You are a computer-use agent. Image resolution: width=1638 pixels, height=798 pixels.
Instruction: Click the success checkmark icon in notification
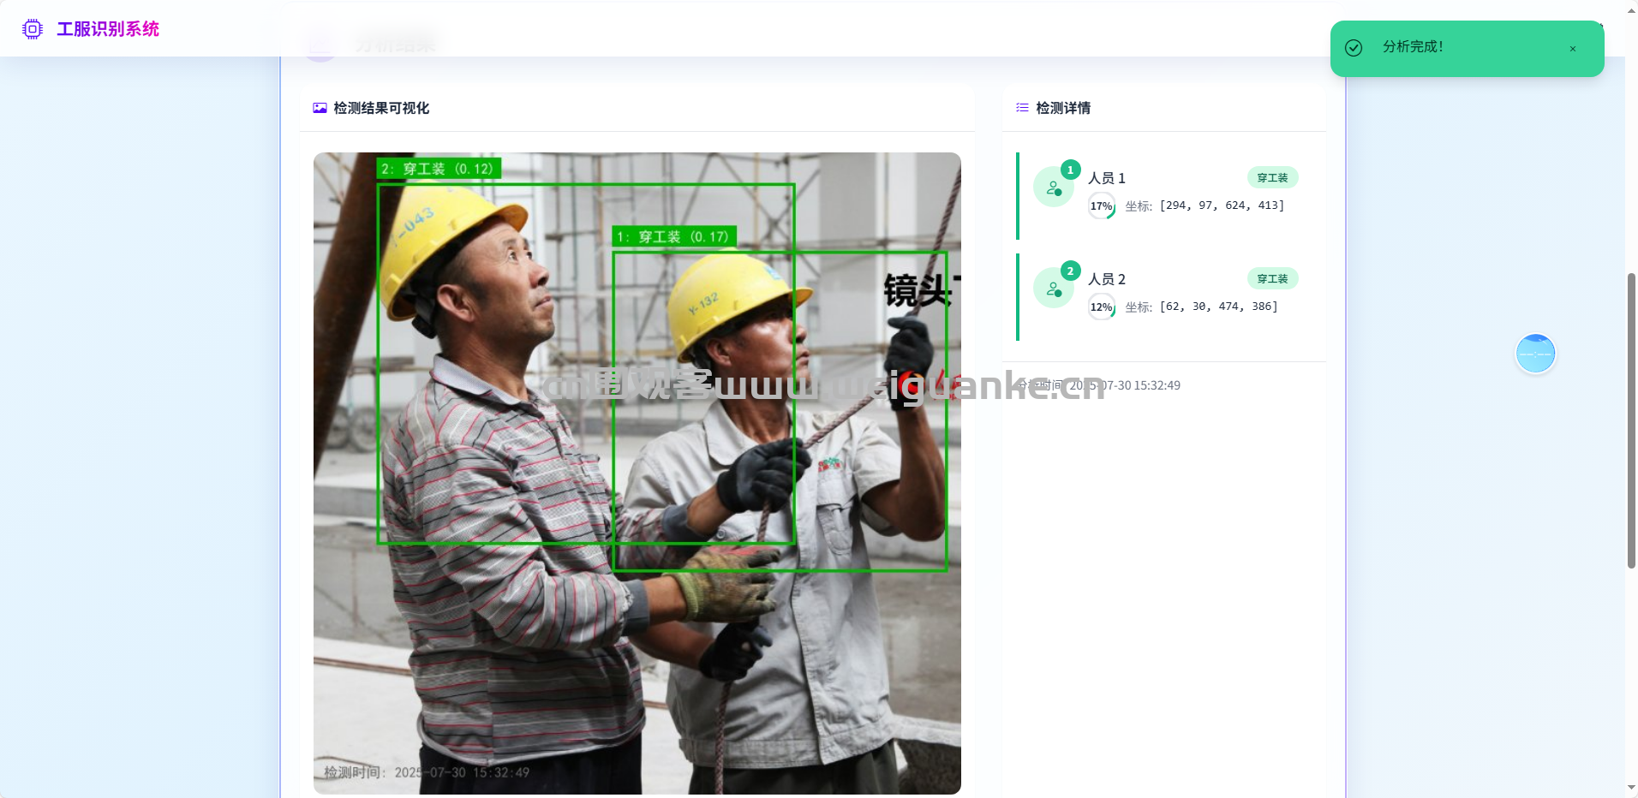click(1354, 48)
